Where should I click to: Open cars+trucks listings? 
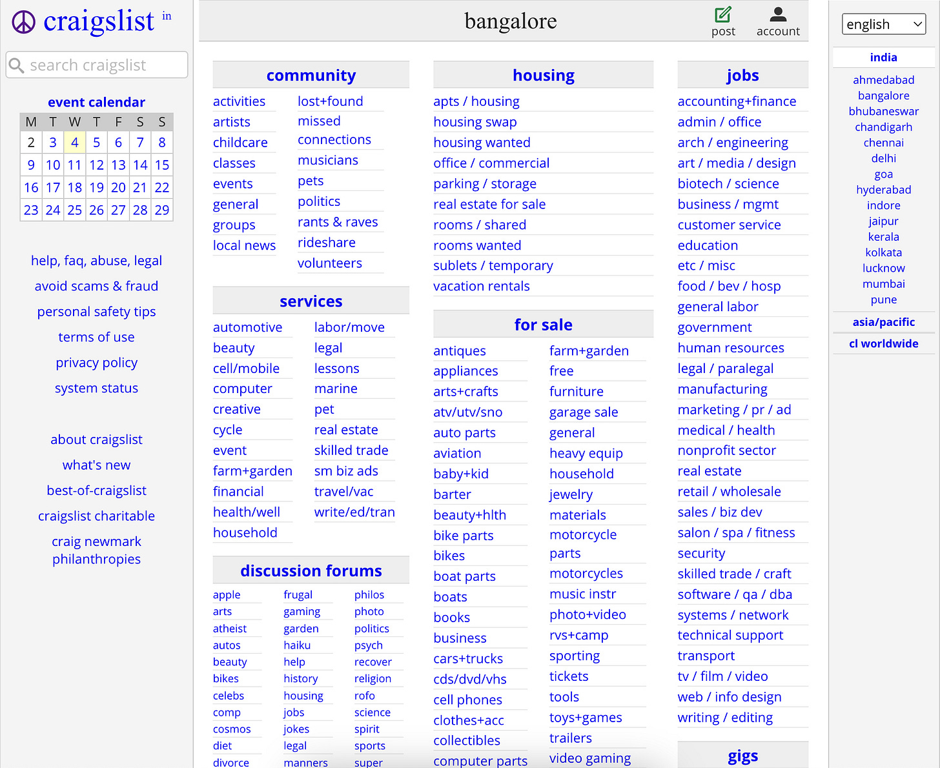coord(468,659)
